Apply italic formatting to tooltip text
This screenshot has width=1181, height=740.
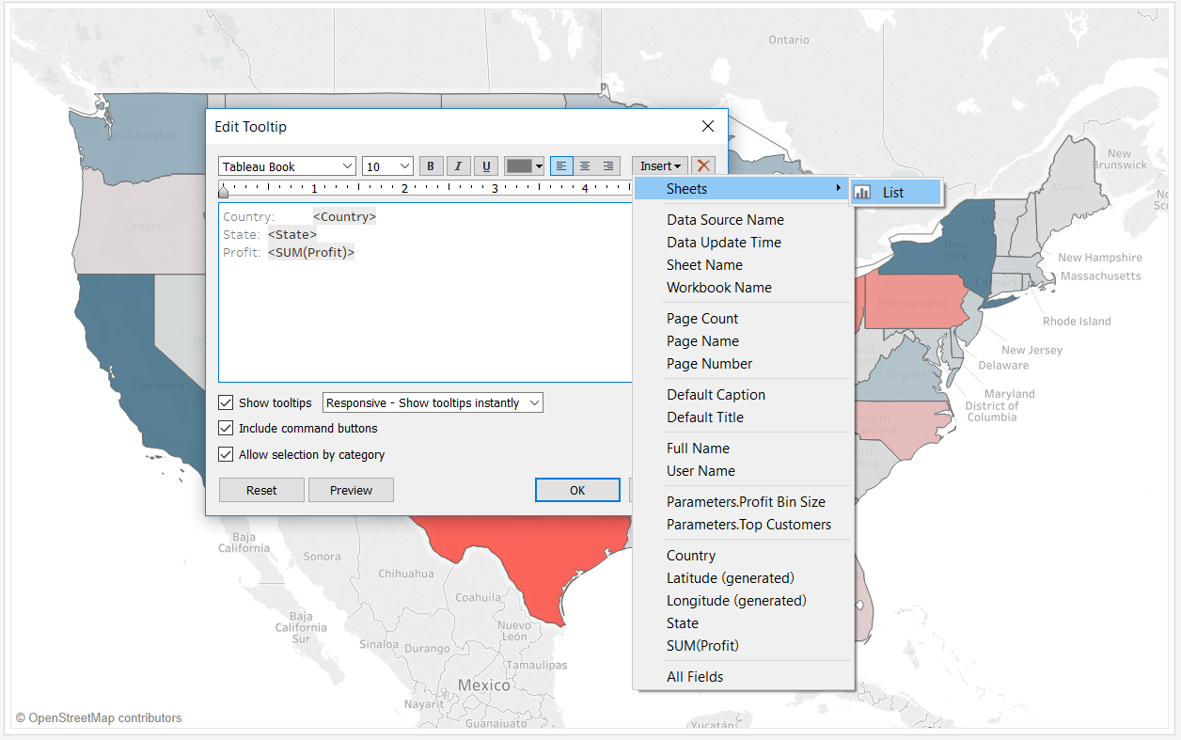458,165
